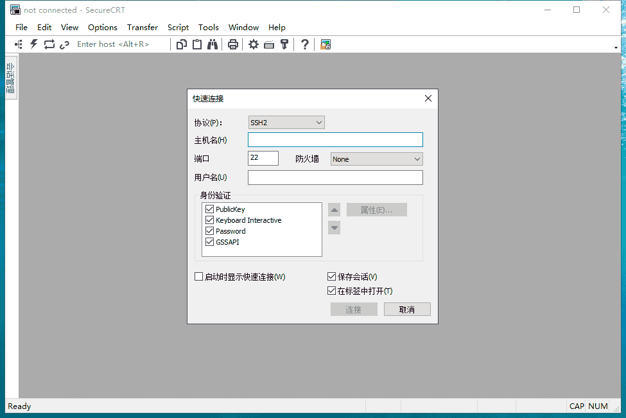Disable the Password authentication method
The height and width of the screenshot is (418, 626).
click(209, 231)
